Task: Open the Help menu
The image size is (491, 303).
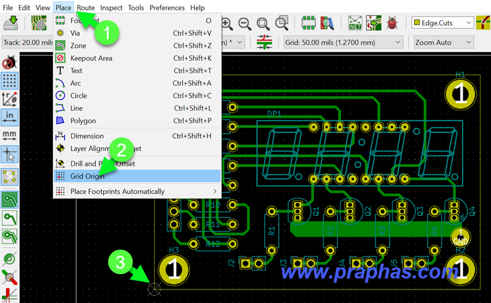Action: pos(197,7)
